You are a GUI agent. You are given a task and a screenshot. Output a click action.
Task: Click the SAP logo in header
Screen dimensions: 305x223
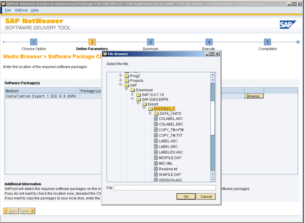click(x=288, y=25)
